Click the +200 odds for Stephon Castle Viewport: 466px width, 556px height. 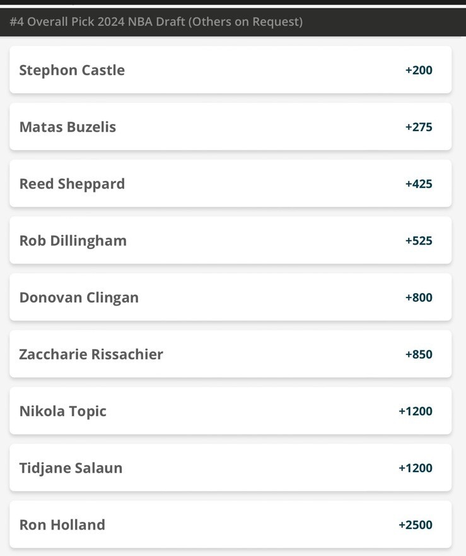(419, 70)
